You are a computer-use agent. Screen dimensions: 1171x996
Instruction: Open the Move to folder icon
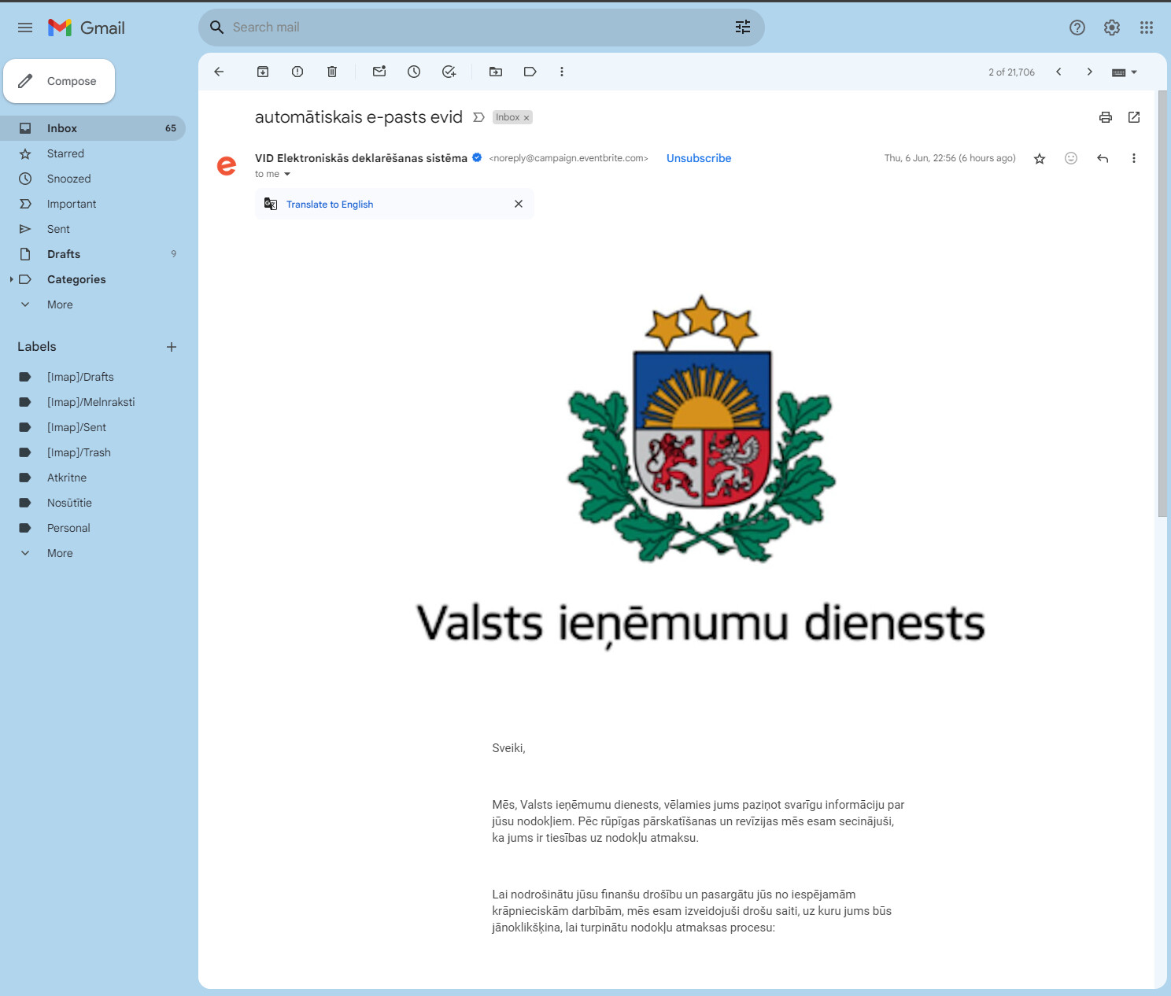tap(496, 72)
